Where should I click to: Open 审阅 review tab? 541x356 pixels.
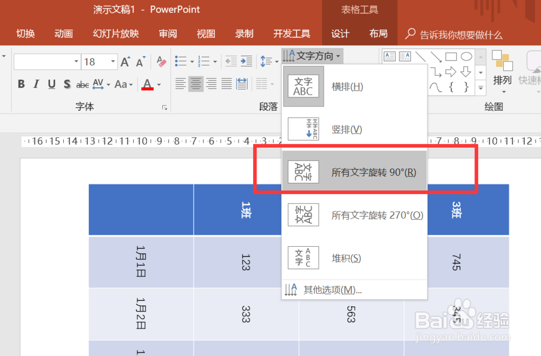(x=168, y=34)
